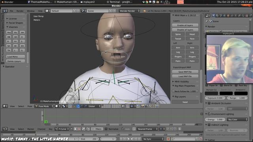This screenshot has height=142, width=253.
Task: Click the scene browse icon beside Scene field
Action: [x=84, y=11]
